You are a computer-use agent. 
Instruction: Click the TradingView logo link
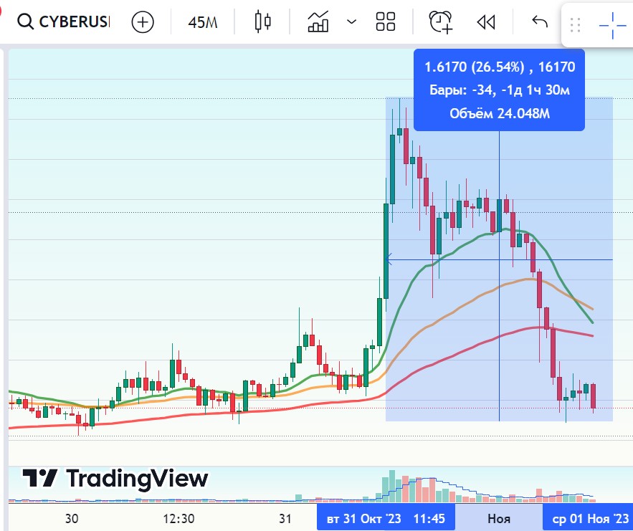coord(115,478)
